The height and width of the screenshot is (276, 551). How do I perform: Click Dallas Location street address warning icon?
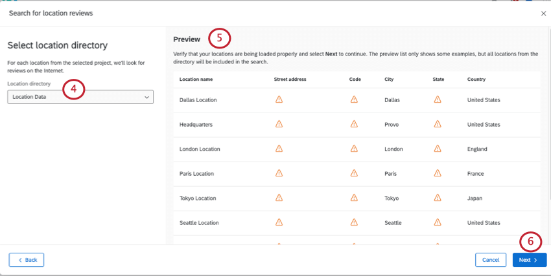[279, 100]
